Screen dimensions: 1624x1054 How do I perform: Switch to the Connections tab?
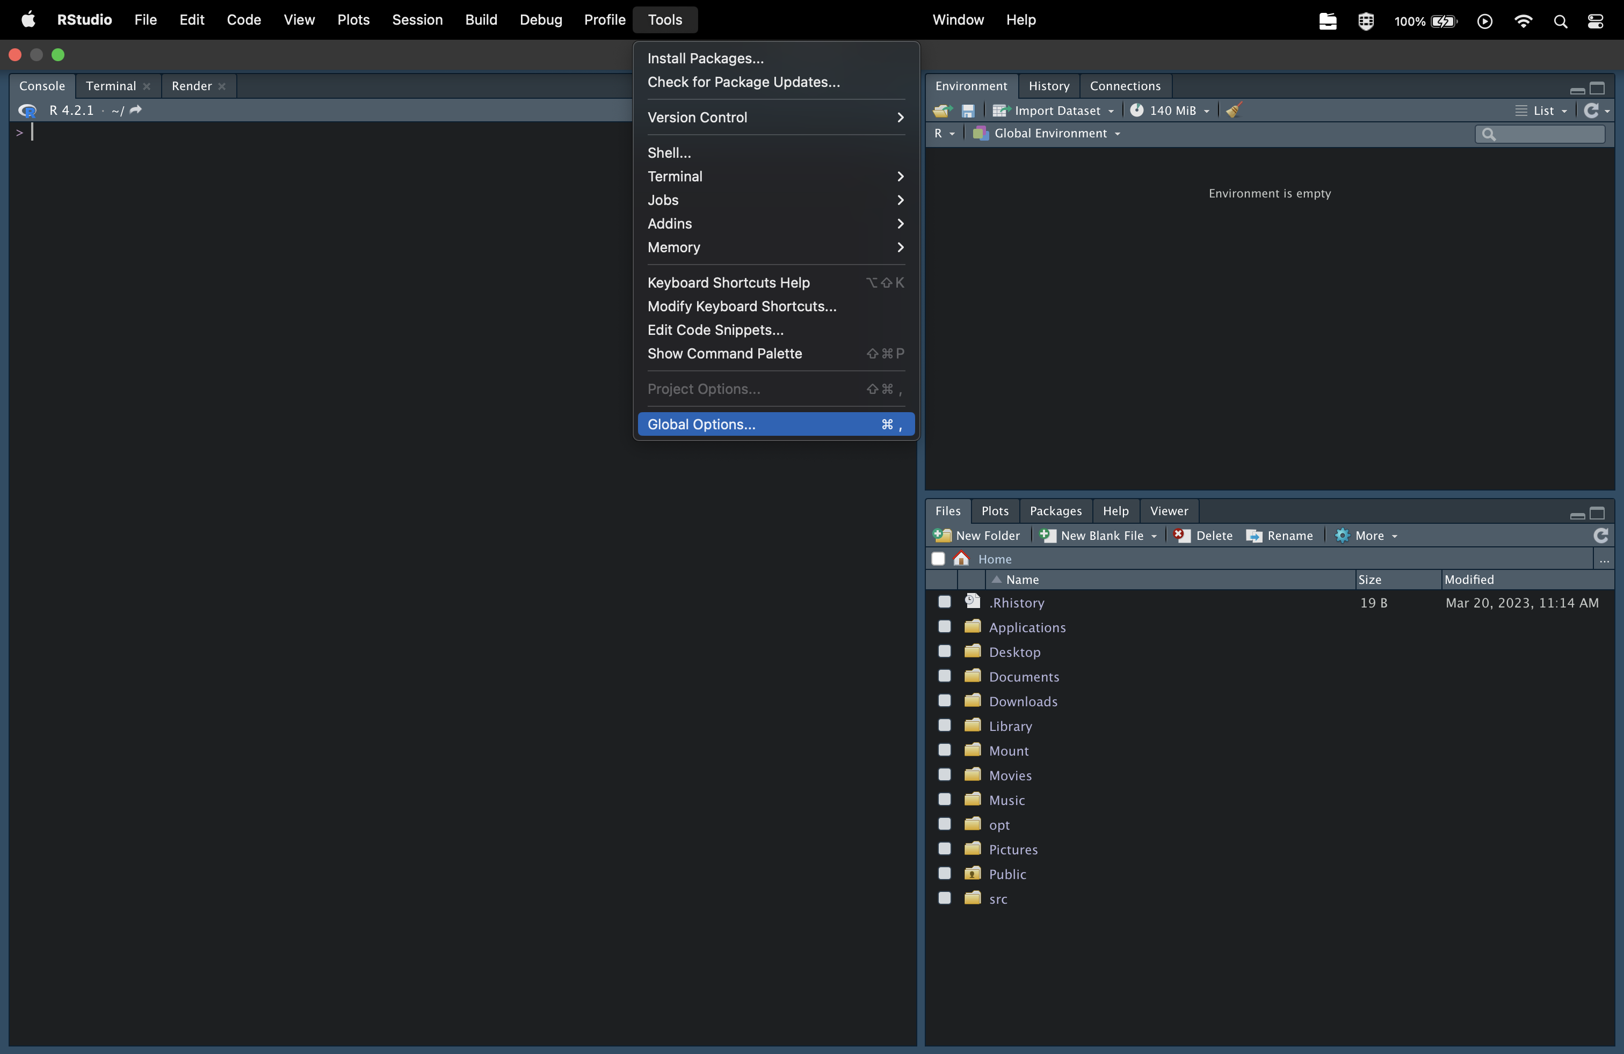pos(1125,86)
